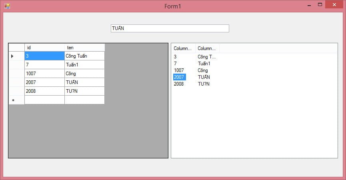The width and height of the screenshot is (346, 180).
Task: Select list item 2008 in list view
Action: point(179,84)
